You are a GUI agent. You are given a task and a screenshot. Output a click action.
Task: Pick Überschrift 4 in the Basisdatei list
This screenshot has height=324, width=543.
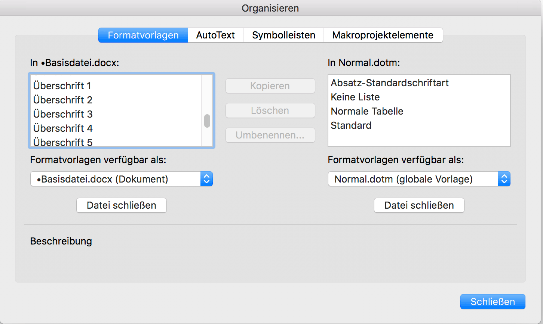(116, 128)
